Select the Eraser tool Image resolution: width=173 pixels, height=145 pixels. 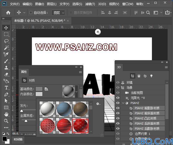click(6, 75)
